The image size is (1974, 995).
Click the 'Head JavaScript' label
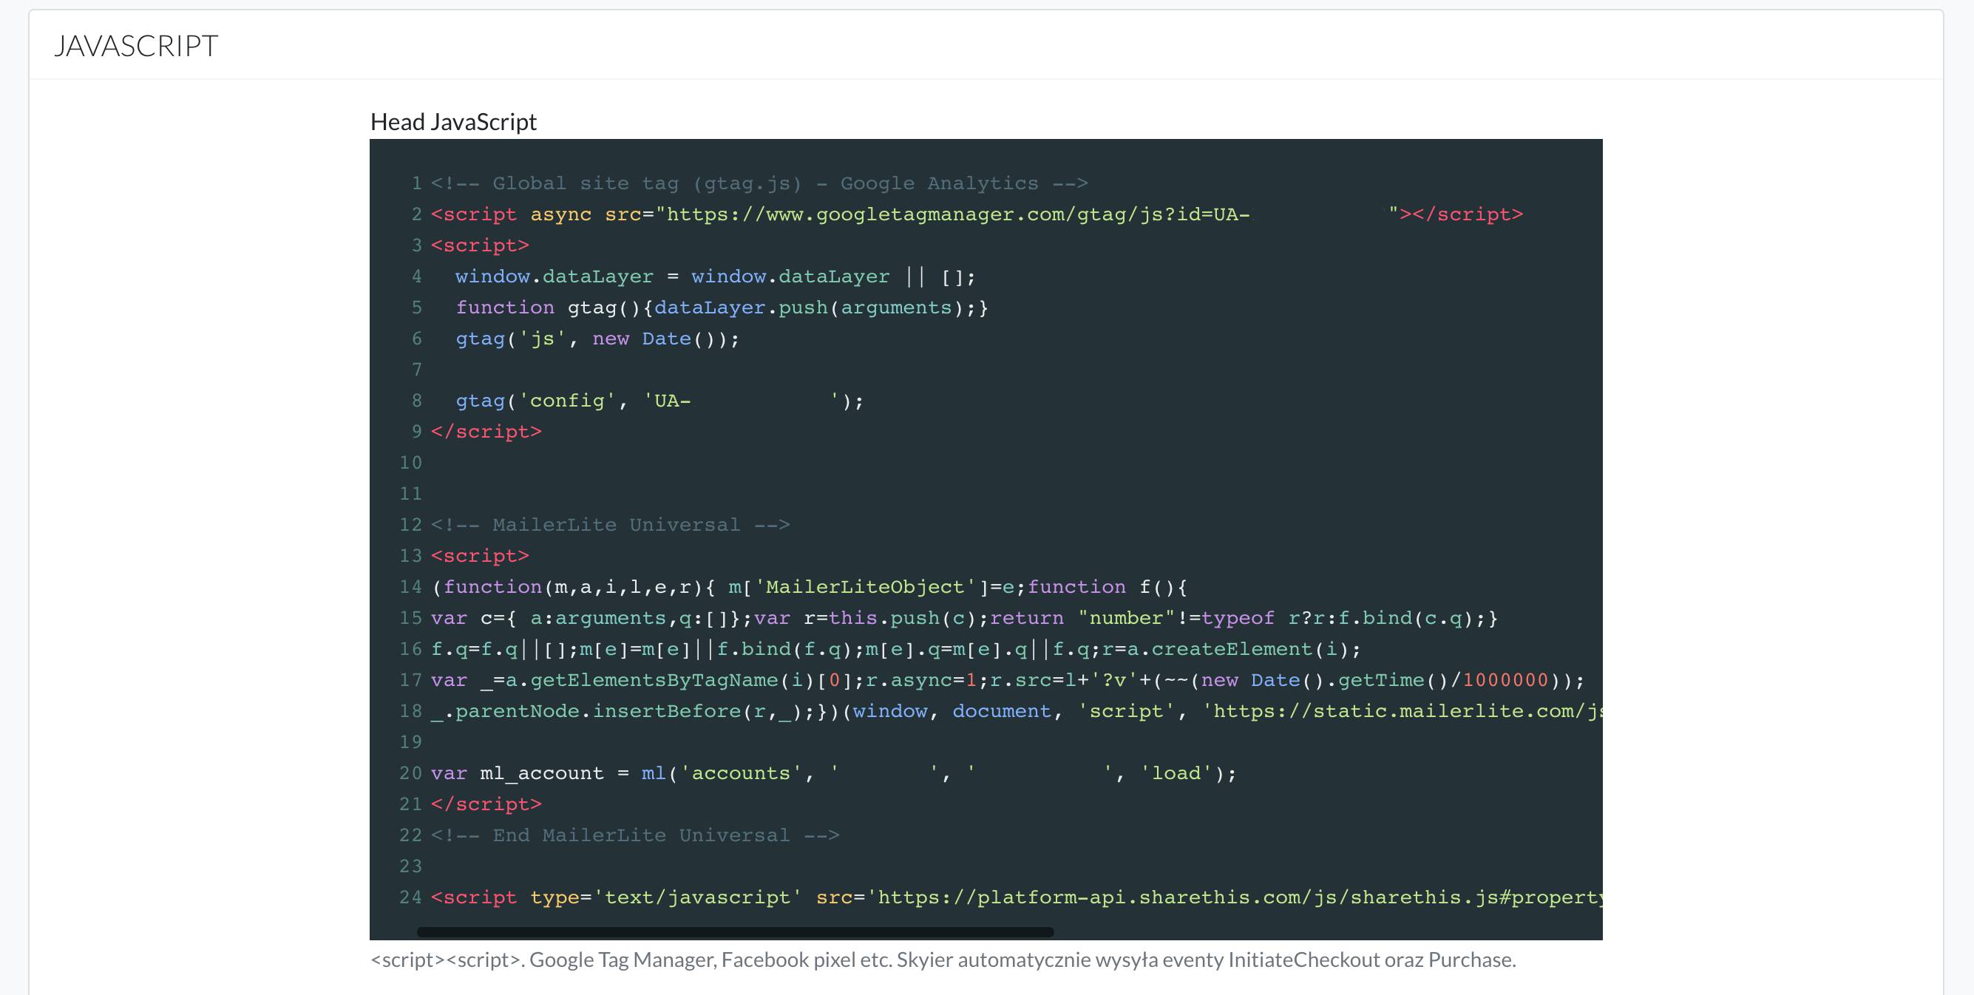pos(453,122)
